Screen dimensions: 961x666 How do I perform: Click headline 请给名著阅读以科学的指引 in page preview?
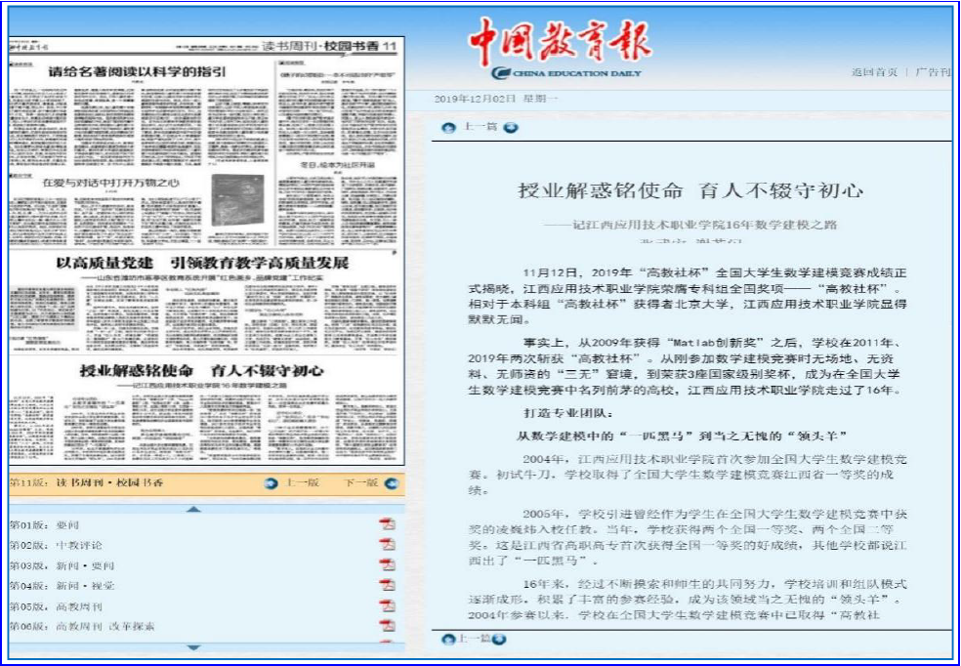138,71
